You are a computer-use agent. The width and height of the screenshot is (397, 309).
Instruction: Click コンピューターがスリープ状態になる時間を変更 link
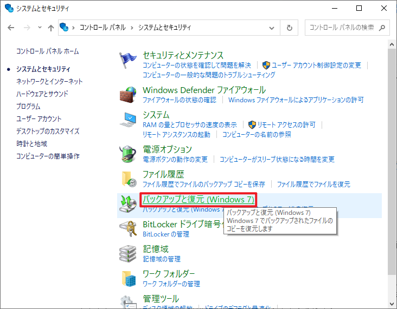[x=277, y=160]
